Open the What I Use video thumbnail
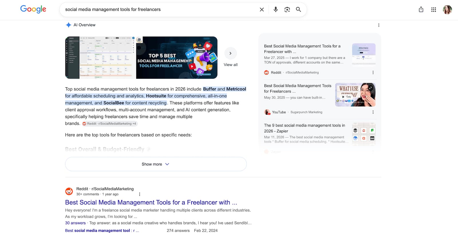 [x=355, y=95]
